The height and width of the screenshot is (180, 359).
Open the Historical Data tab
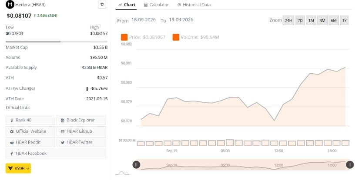[x=194, y=5]
